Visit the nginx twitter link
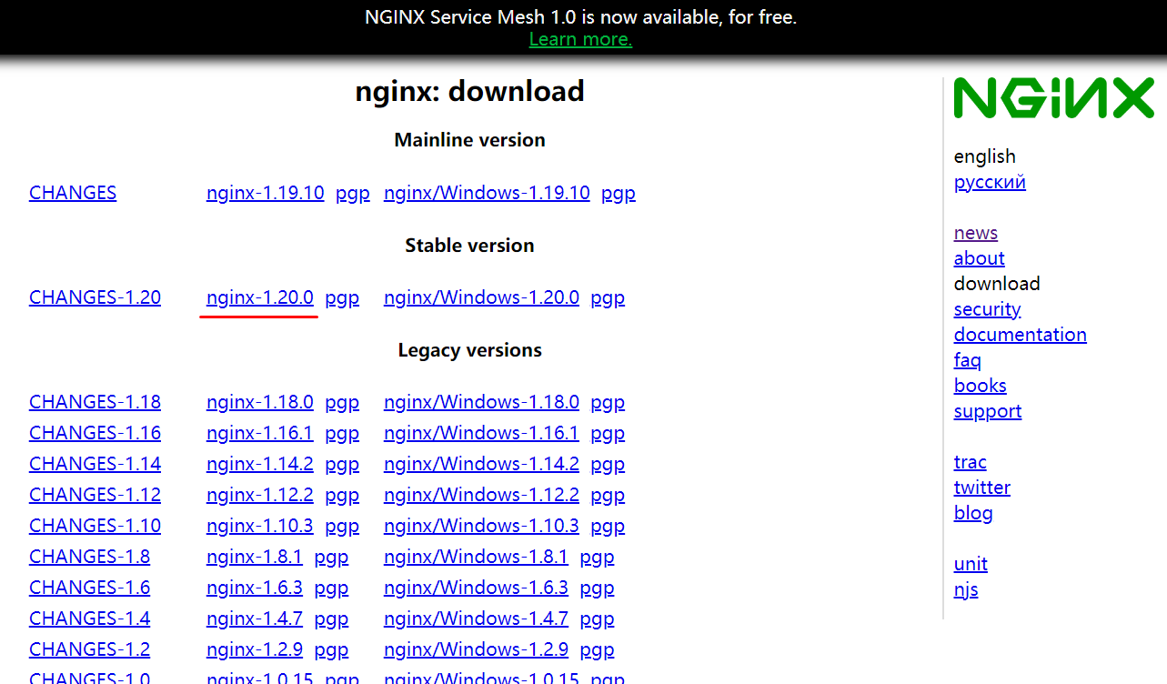The height and width of the screenshot is (684, 1167). tap(981, 488)
